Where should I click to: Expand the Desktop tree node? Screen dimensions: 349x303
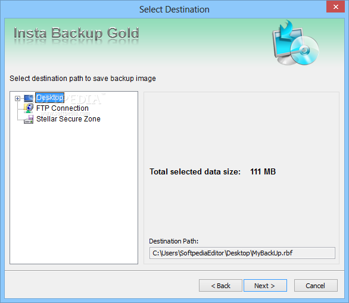point(17,98)
